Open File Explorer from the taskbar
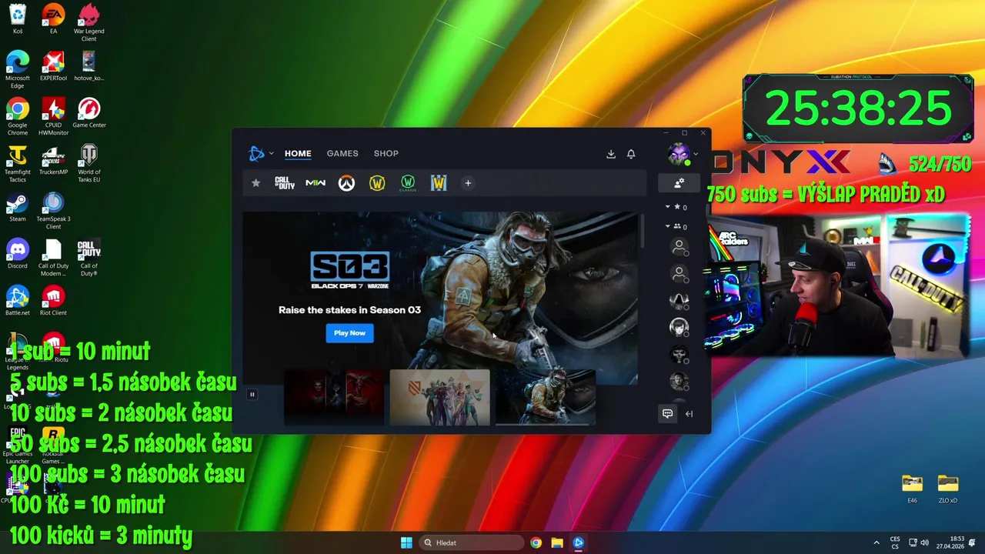This screenshot has height=554, width=985. (556, 542)
